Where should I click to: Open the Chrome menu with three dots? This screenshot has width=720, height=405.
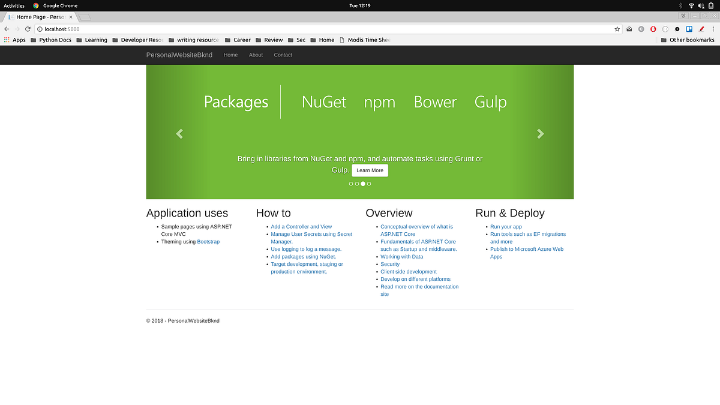tap(713, 29)
